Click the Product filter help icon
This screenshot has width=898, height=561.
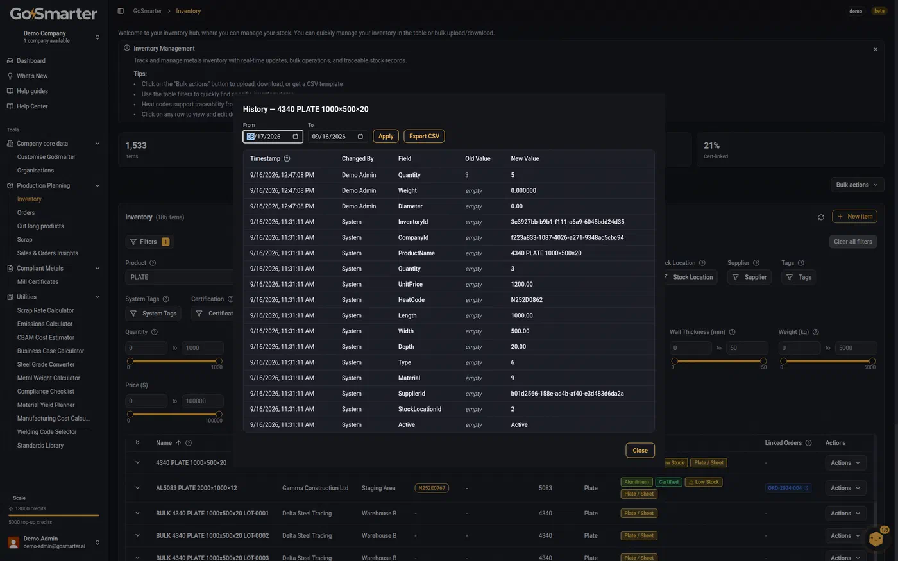tap(153, 263)
